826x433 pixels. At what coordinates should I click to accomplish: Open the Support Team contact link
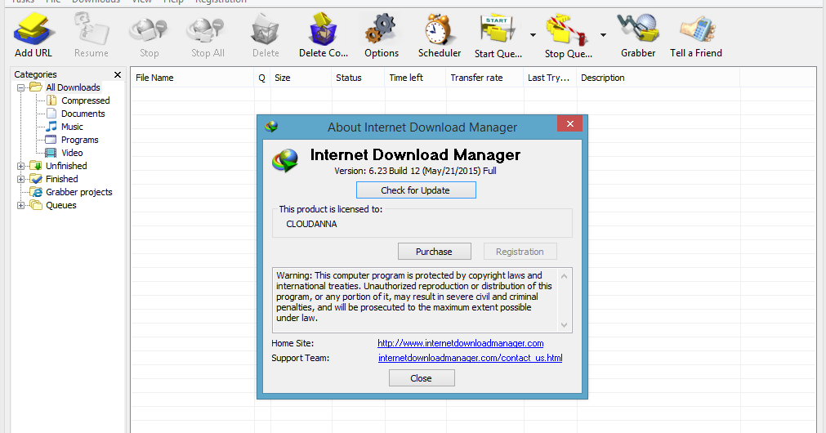pos(470,358)
